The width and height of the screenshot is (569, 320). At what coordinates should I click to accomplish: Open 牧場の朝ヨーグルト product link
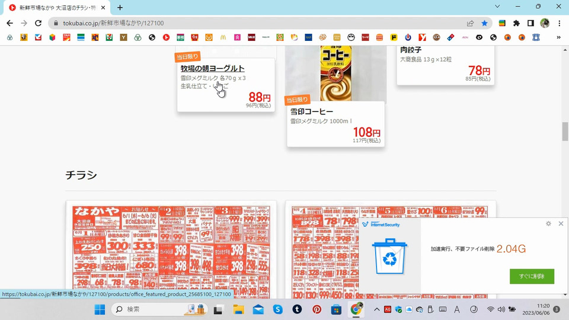pyautogui.click(x=213, y=68)
